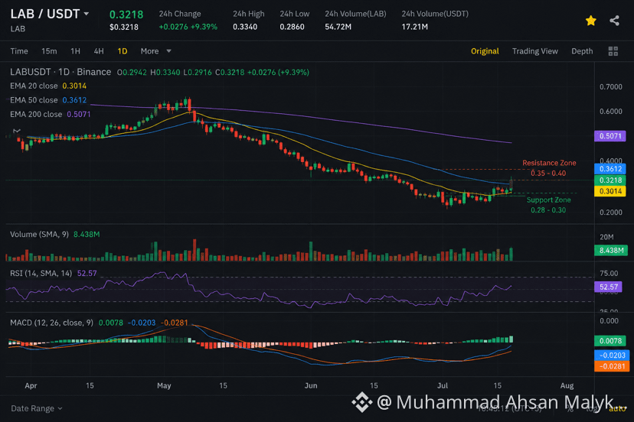Click the $0.3218 dollar price under header
The height and width of the screenshot is (422, 634).
point(124,27)
